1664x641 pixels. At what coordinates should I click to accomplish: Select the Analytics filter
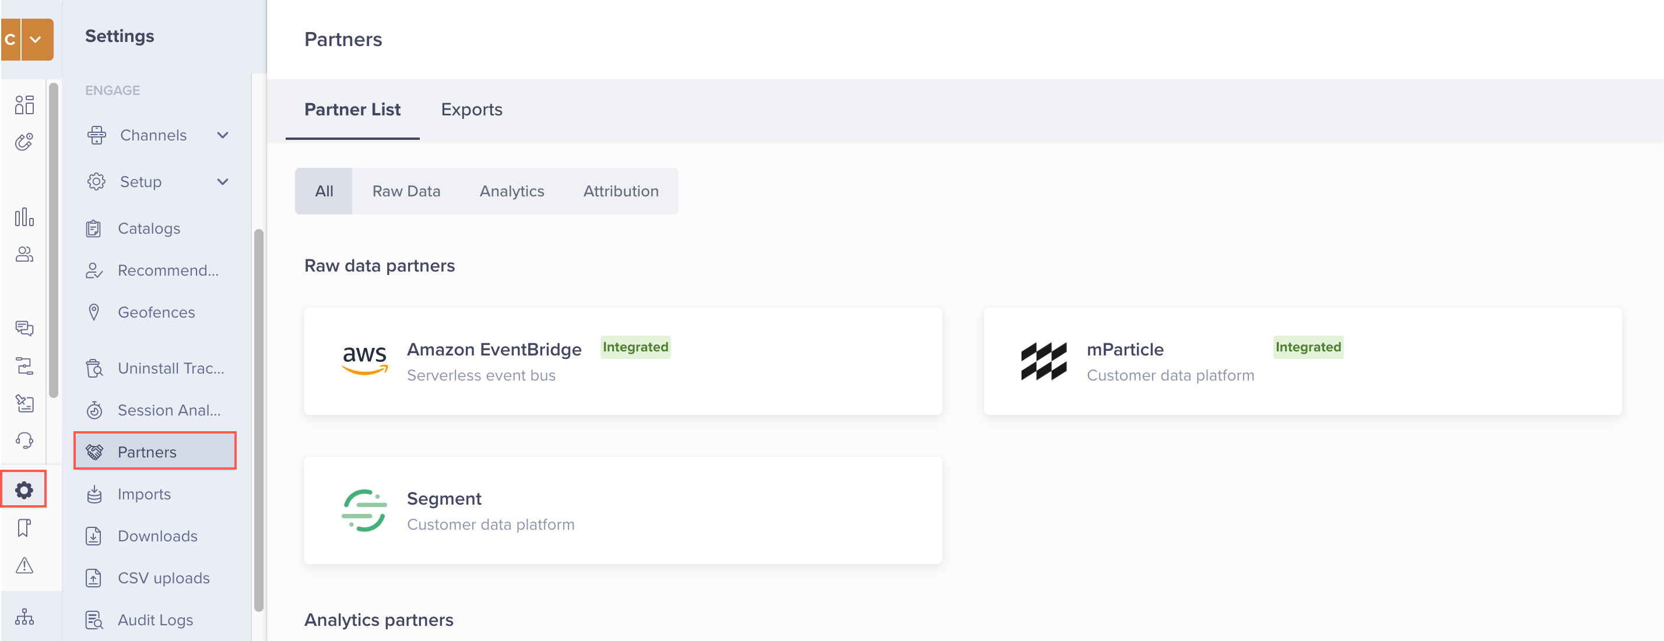pyautogui.click(x=511, y=191)
